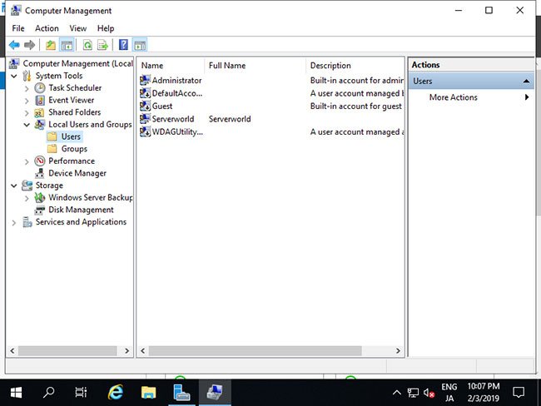Expand the Event Viewer node
Image resolution: width=541 pixels, height=406 pixels.
pos(27,101)
